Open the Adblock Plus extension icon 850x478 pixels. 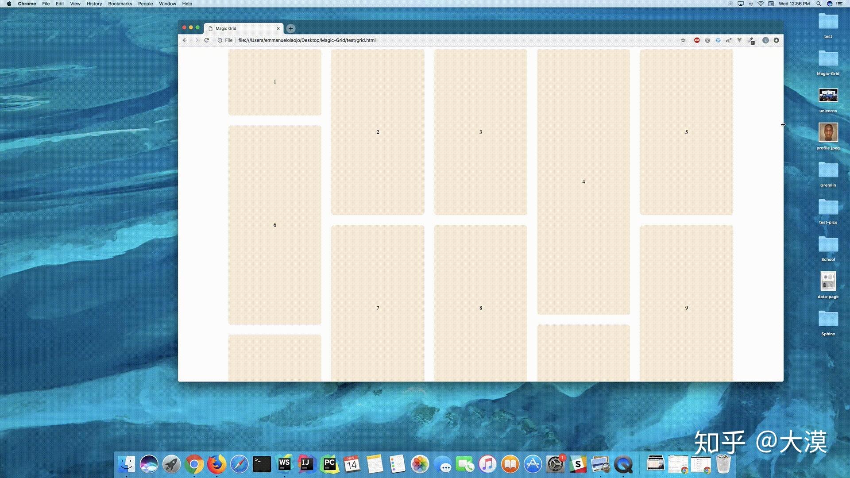point(697,40)
